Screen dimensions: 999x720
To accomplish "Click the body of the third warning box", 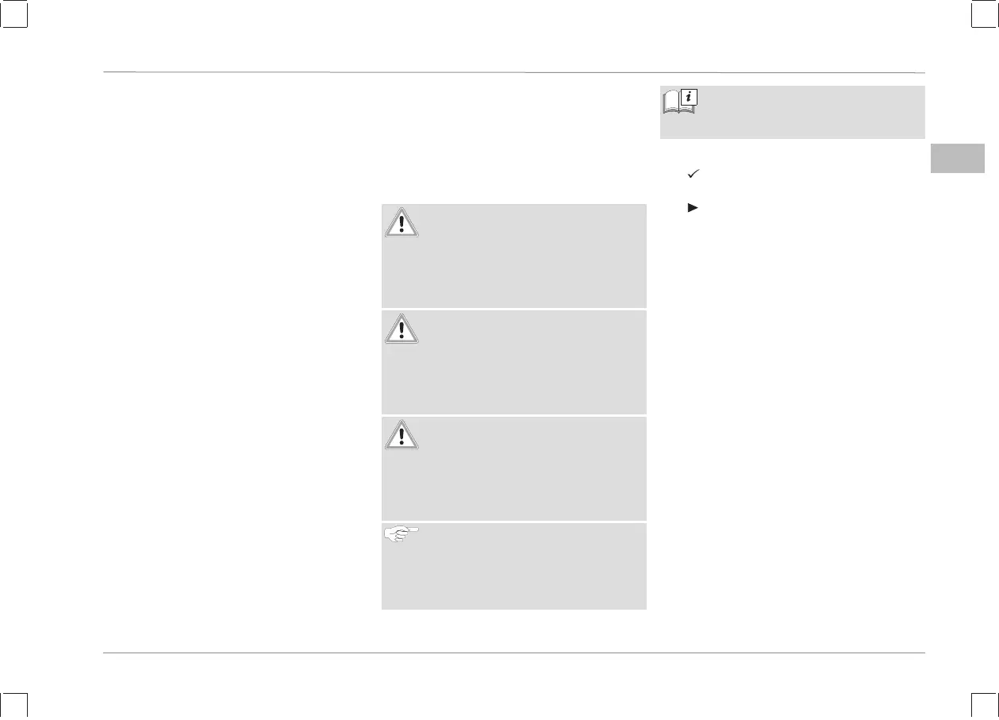I will pos(513,468).
